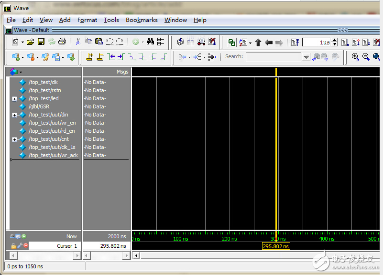This screenshot has width=383, height=275.
Task: Increase the run length with up stepper
Action: (335, 41)
